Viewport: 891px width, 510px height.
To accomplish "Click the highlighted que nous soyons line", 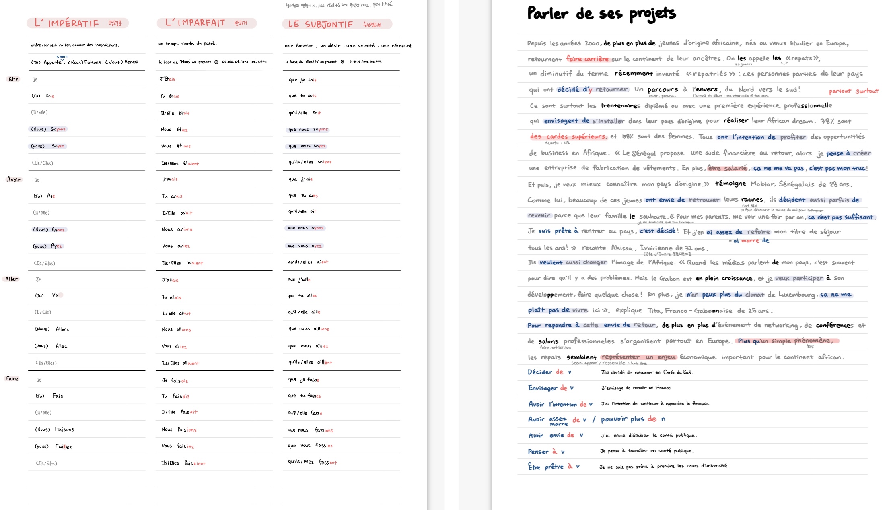I will (308, 129).
